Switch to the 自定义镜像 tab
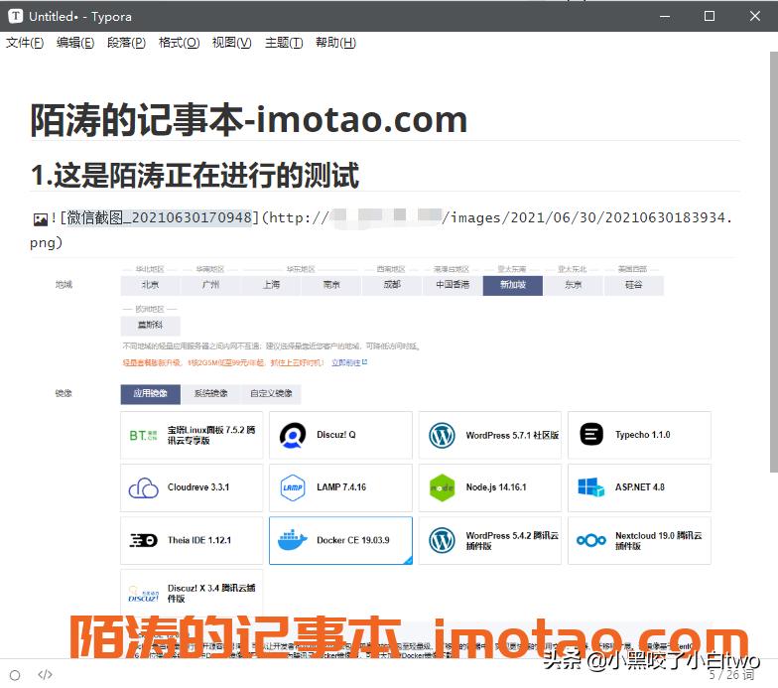 click(271, 393)
